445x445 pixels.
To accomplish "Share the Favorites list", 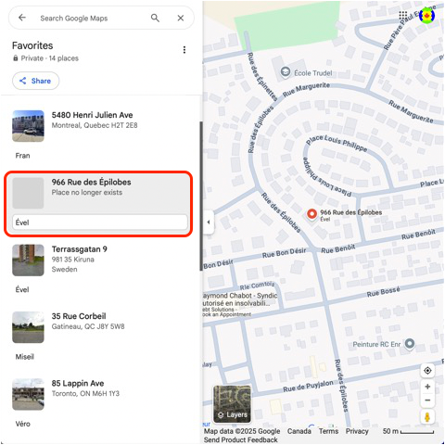I will [35, 81].
